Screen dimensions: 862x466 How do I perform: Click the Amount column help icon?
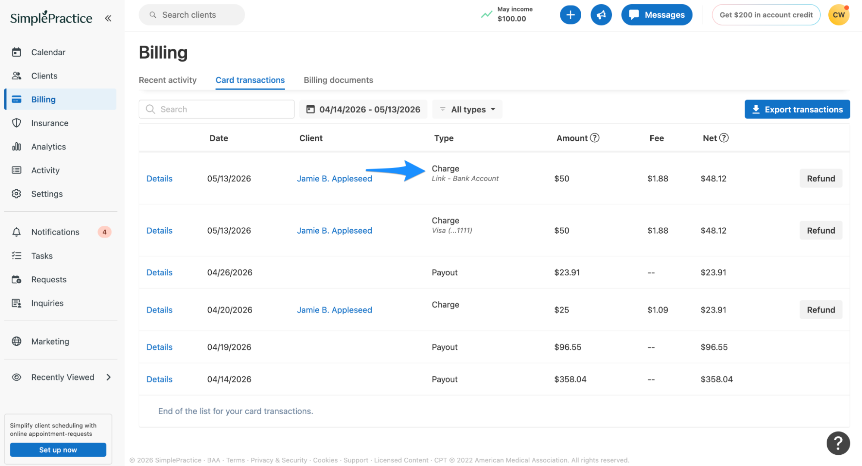click(x=595, y=138)
